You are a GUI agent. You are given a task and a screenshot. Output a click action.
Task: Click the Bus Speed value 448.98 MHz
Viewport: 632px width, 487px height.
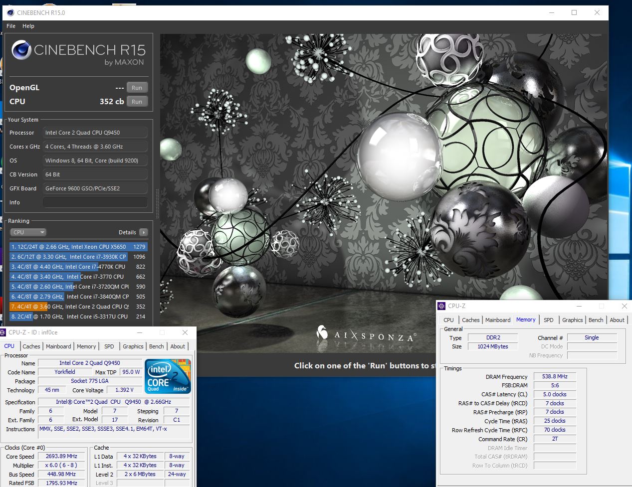(x=61, y=474)
